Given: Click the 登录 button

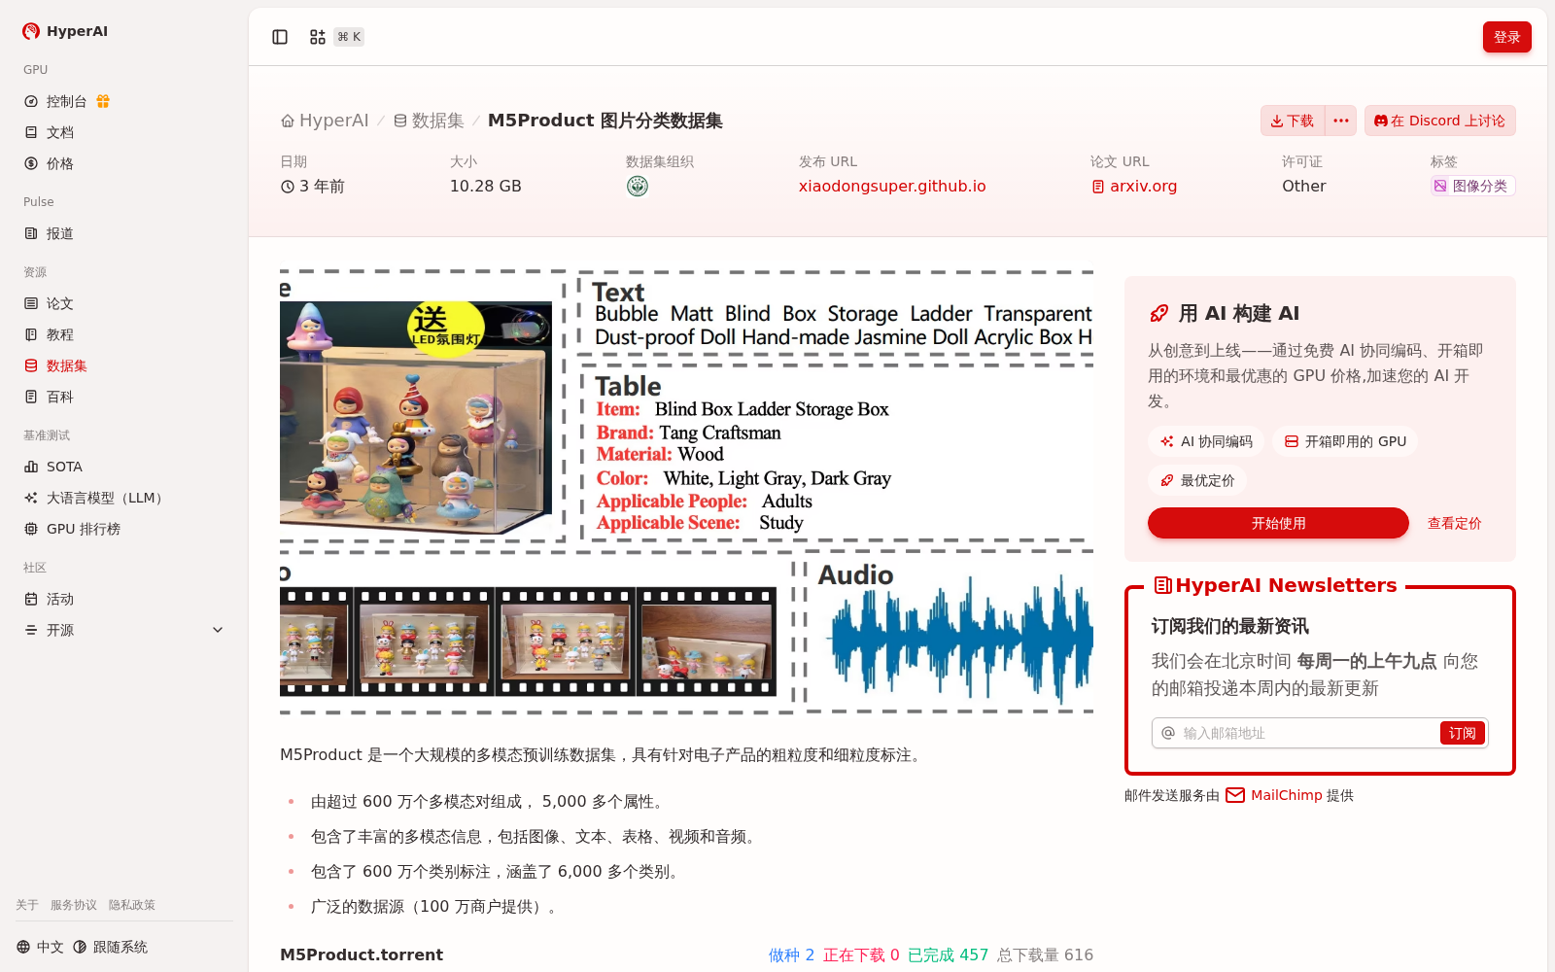Looking at the screenshot, I should pyautogui.click(x=1506, y=37).
